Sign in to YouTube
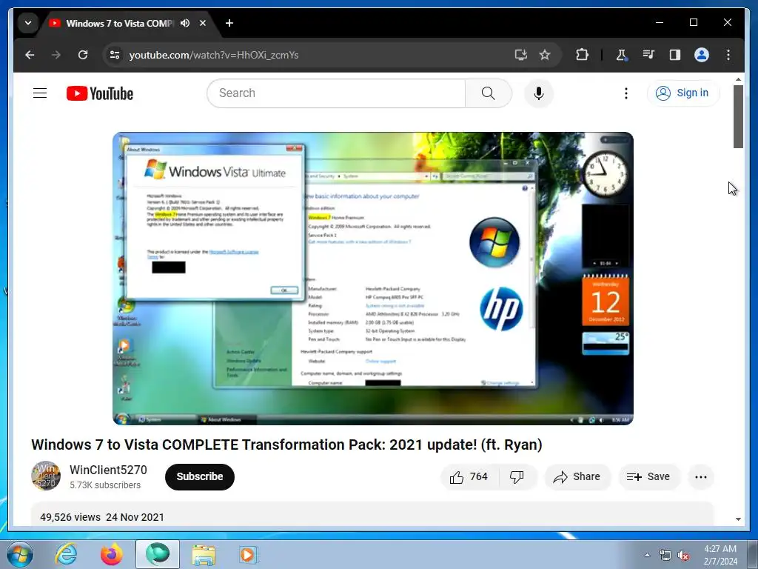Screen dimensions: 758x569 pyautogui.click(x=682, y=93)
